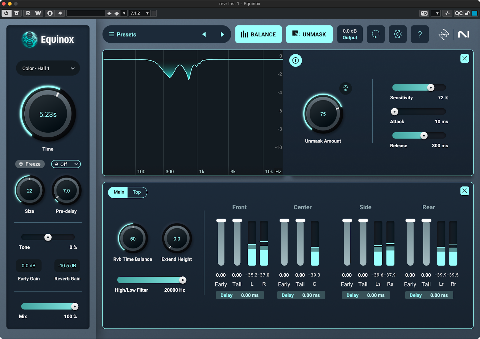Screen dimensions: 480x339
Task: Toggle the Freeze button
Action: click(30, 164)
